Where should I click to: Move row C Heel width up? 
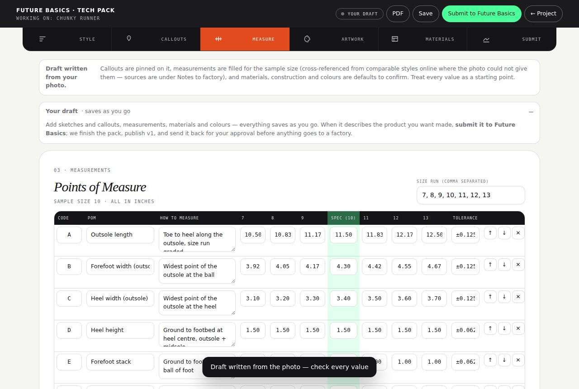tap(490, 297)
